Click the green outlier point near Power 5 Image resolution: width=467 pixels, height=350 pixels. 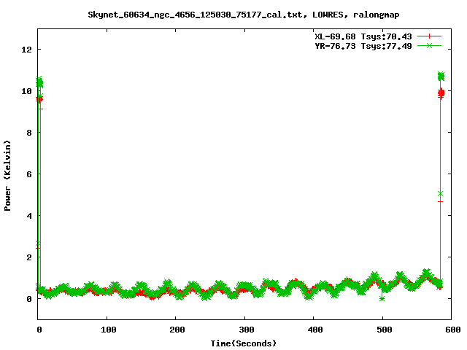click(440, 194)
